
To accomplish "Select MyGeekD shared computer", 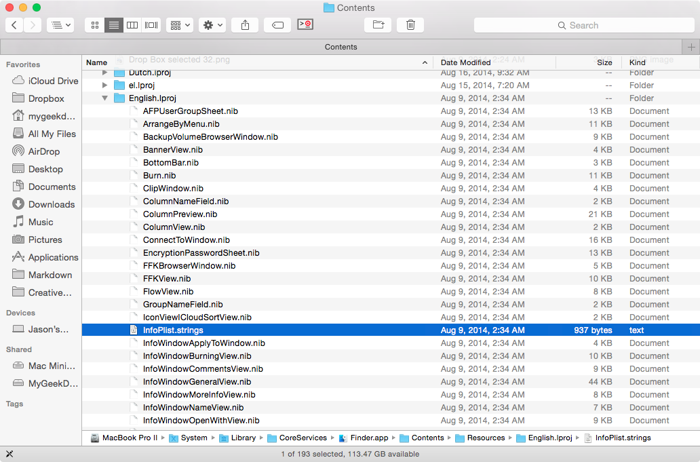I will tap(45, 383).
